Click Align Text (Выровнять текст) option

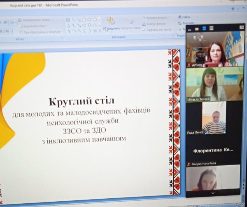tap(35, 26)
